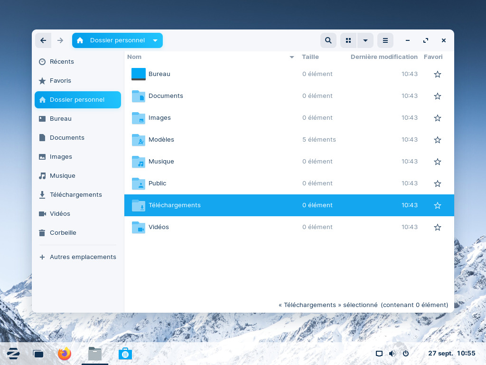
Task: Expand the Dossier personnel path dropdown
Action: [x=155, y=40]
